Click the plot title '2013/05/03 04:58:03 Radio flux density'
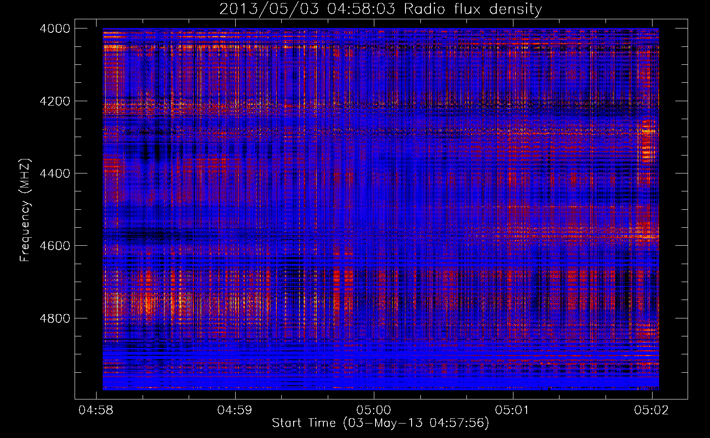 [380, 9]
